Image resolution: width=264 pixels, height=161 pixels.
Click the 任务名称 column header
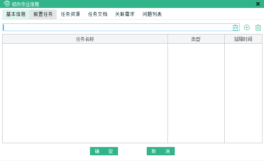(x=85, y=39)
